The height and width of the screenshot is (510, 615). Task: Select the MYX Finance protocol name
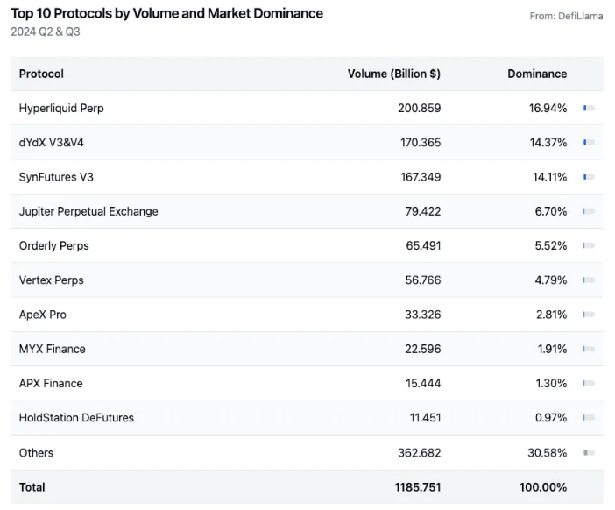point(52,349)
